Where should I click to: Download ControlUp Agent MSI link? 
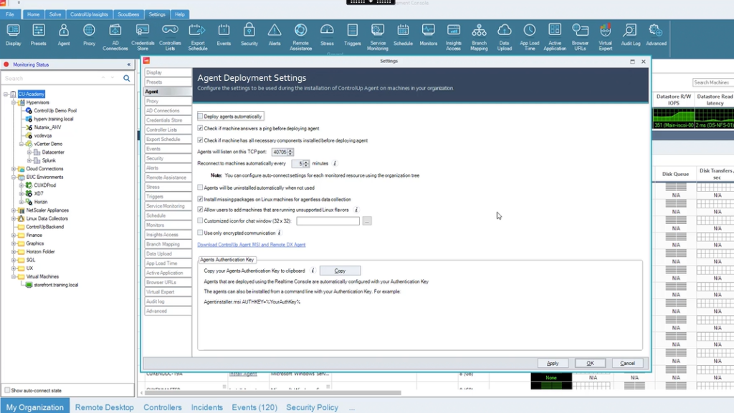[252, 244]
